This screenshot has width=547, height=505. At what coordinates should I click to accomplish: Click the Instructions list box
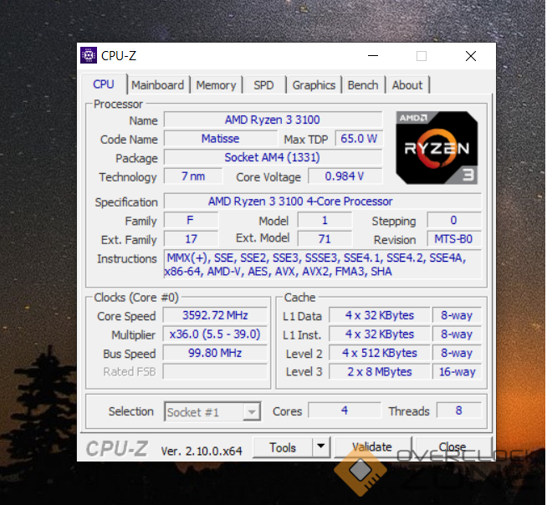point(323,264)
